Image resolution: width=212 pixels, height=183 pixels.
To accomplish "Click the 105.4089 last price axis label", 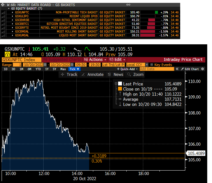I will point(196,153).
